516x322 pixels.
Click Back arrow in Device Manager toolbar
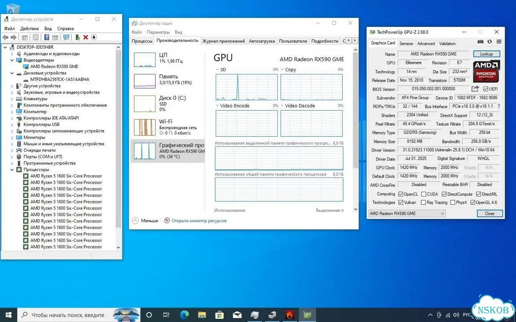click(x=6, y=37)
